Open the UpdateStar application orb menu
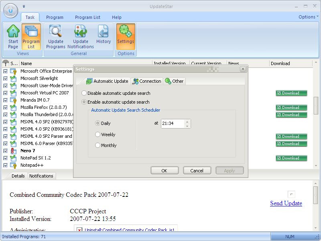Screen dimensions: 321x241 [x=11, y=10]
